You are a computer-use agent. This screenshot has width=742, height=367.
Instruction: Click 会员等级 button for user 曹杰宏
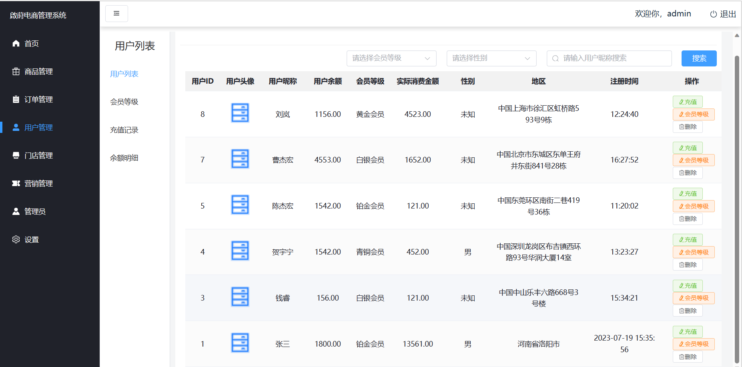pyautogui.click(x=694, y=160)
